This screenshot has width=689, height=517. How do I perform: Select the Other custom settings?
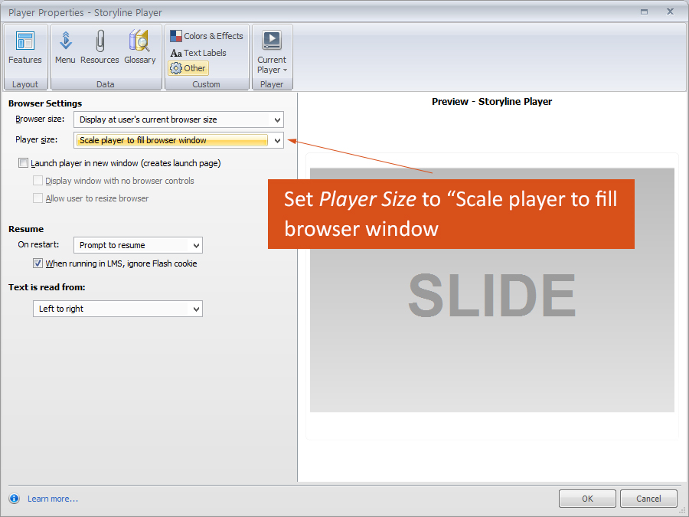tap(188, 68)
